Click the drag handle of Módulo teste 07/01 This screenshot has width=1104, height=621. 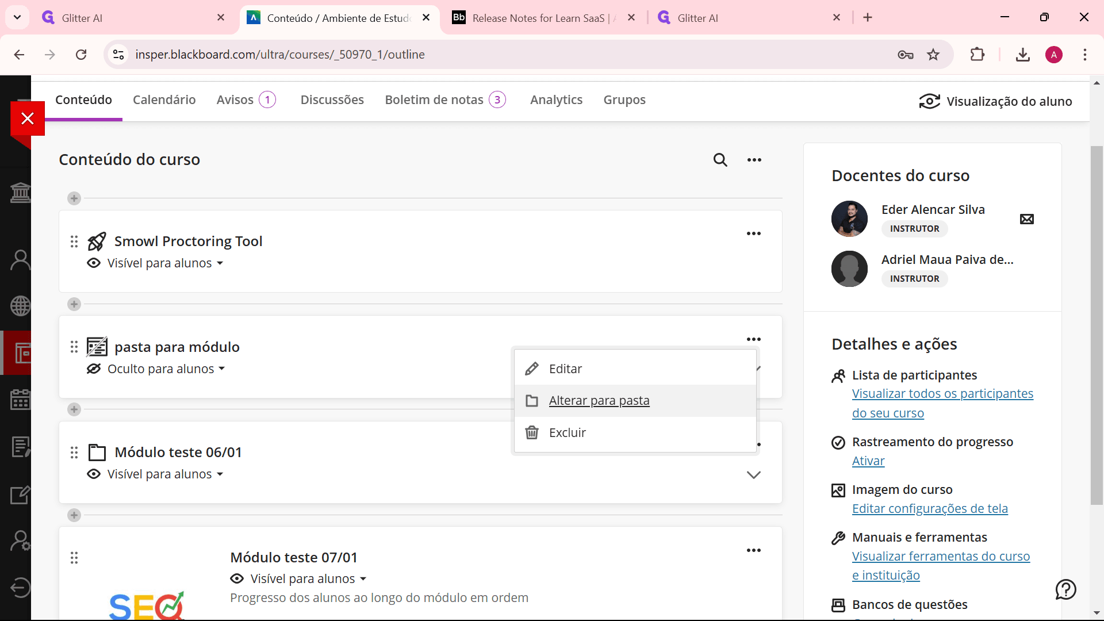pyautogui.click(x=74, y=558)
